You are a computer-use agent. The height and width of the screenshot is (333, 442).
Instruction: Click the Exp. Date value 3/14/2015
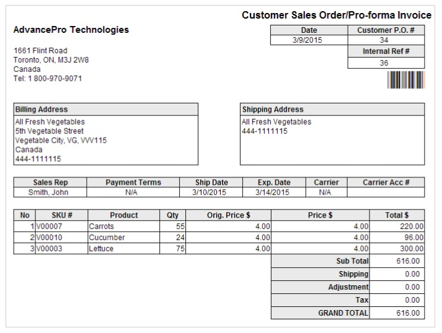pyautogui.click(x=273, y=192)
